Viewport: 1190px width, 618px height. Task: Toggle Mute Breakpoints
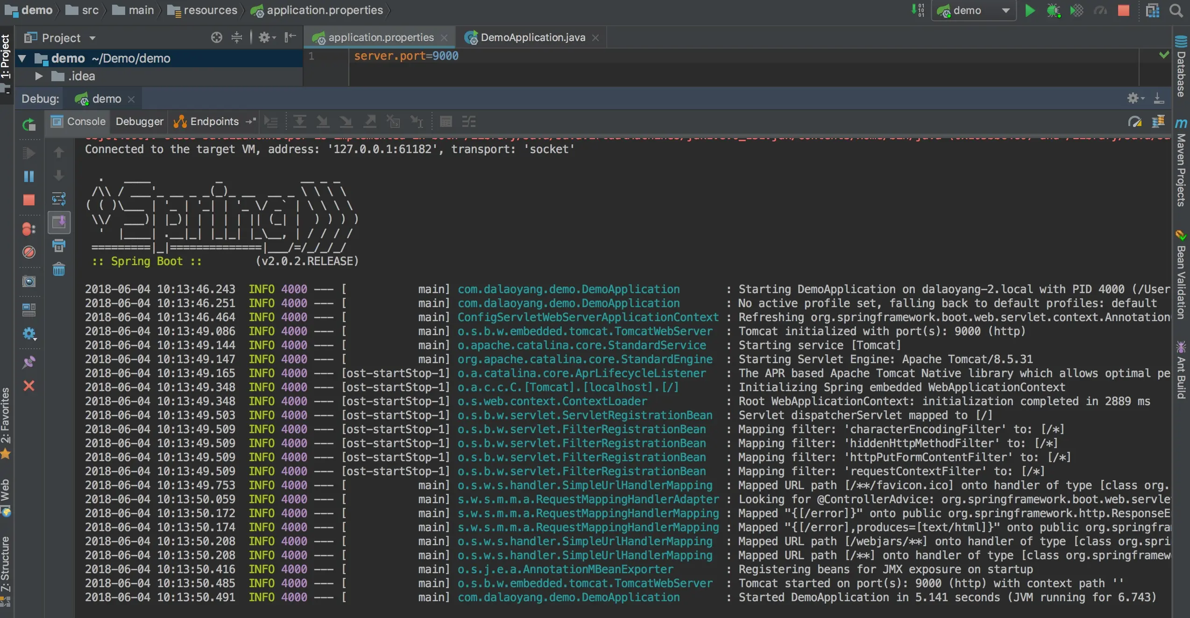(29, 252)
